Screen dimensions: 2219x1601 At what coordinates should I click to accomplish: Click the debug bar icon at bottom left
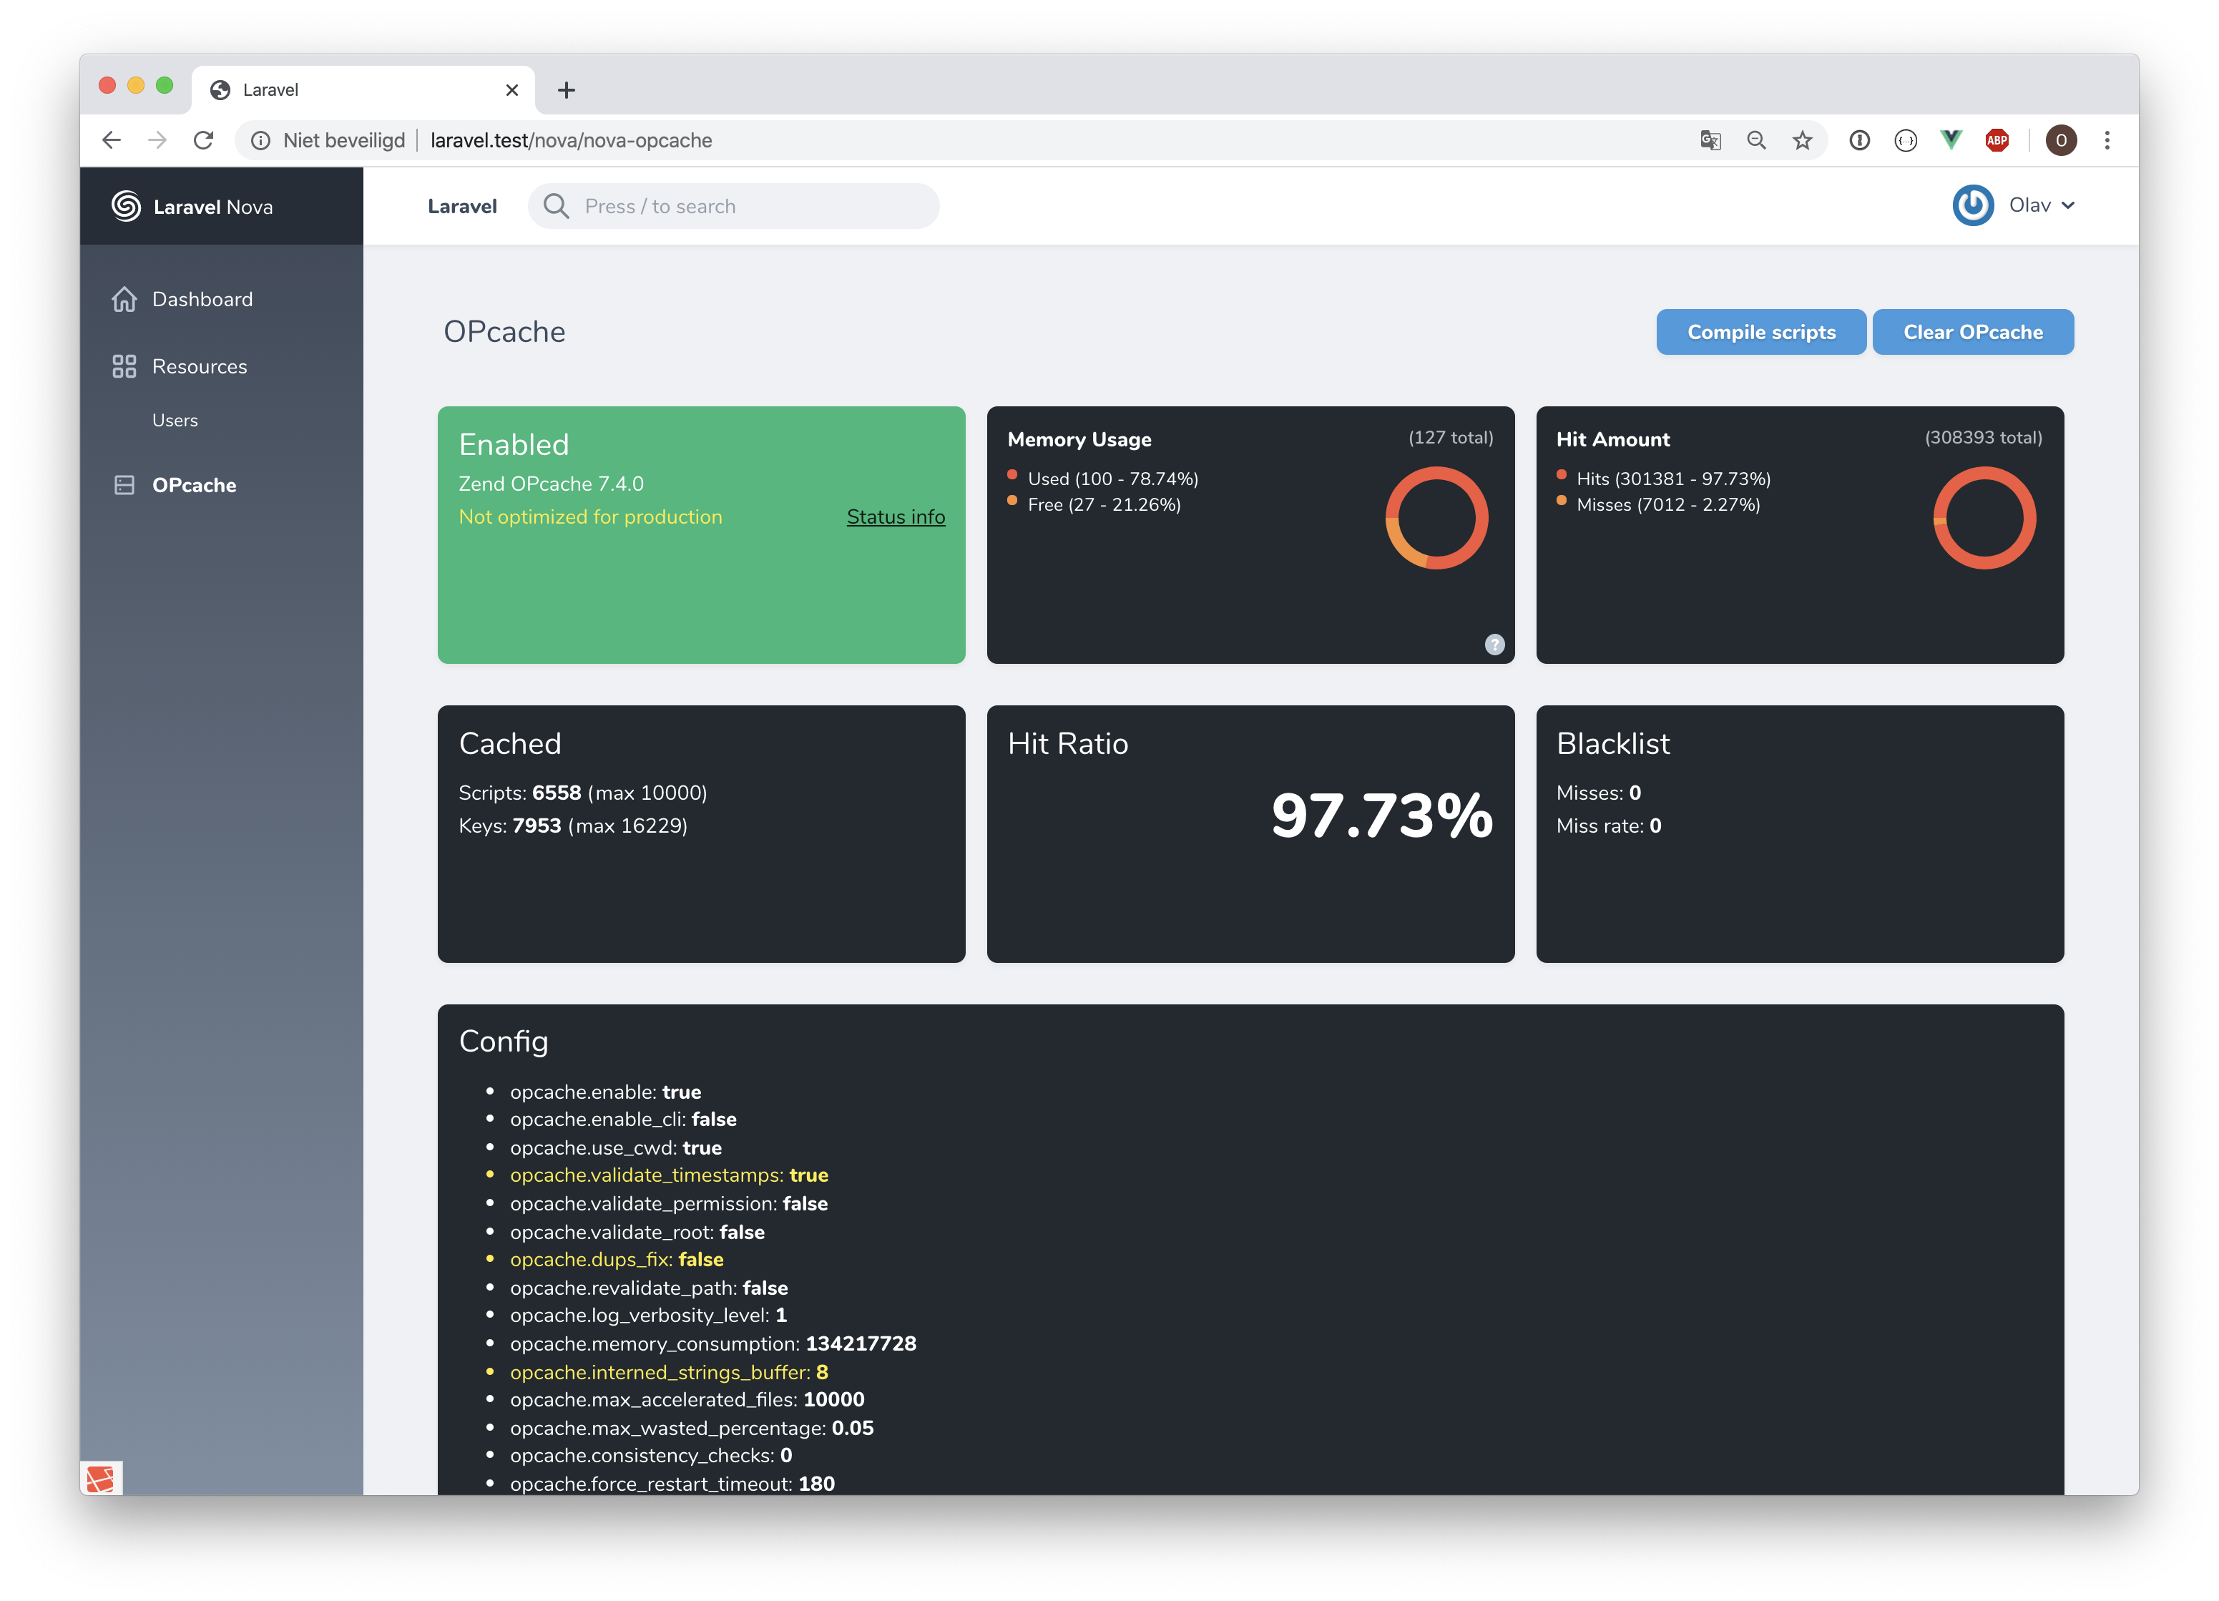101,1479
